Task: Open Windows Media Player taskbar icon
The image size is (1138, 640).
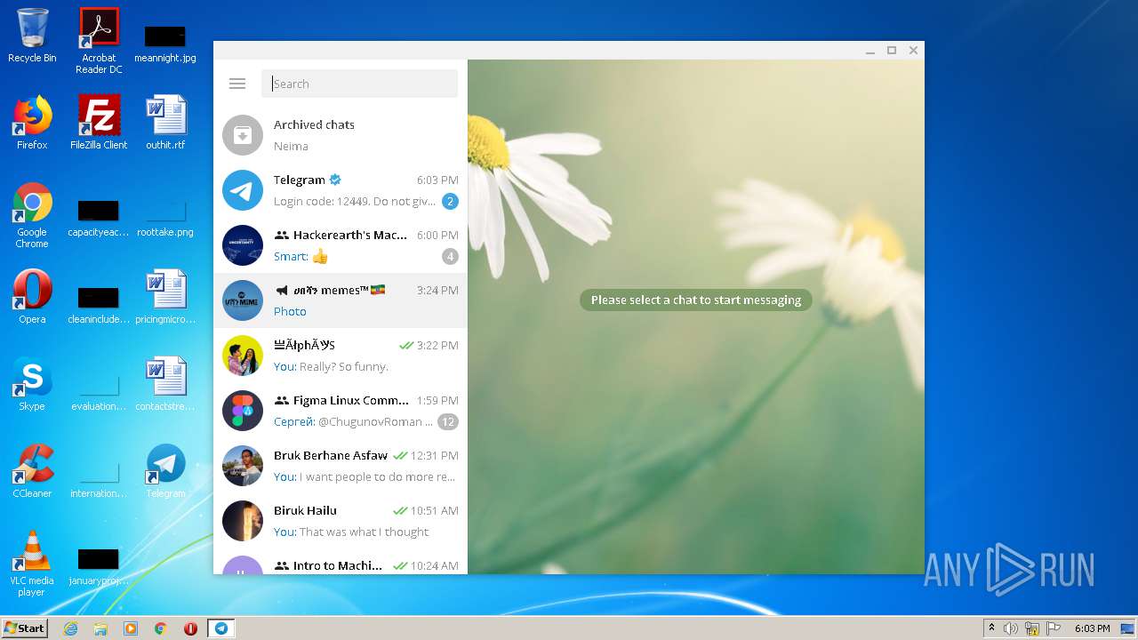Action: [131, 628]
